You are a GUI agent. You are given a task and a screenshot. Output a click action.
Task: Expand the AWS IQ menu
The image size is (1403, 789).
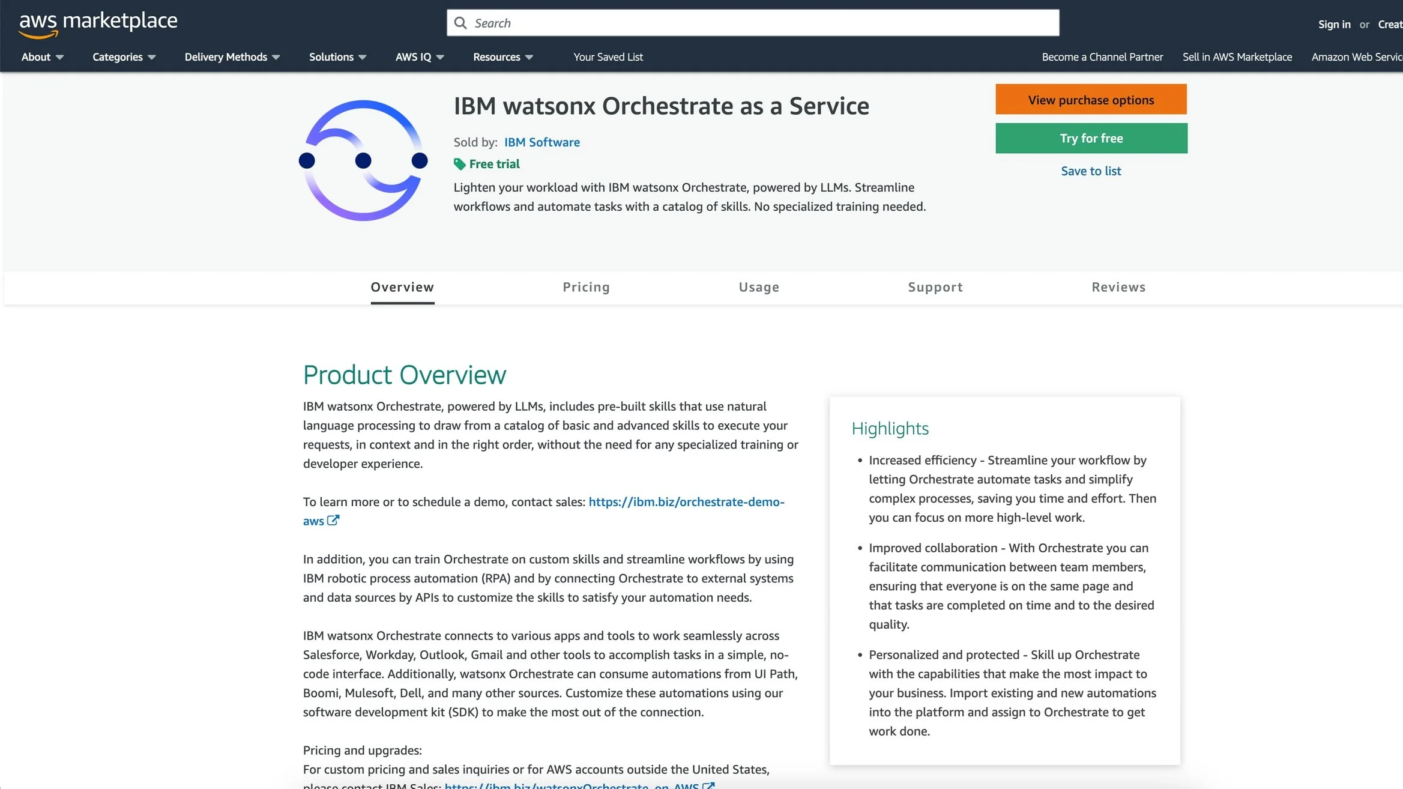point(419,57)
